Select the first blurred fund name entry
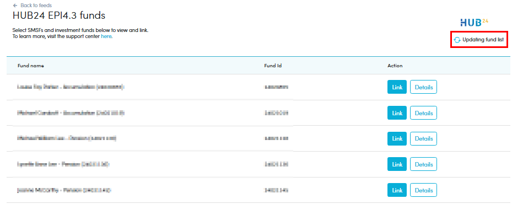This screenshot has width=512, height=204. (70, 87)
